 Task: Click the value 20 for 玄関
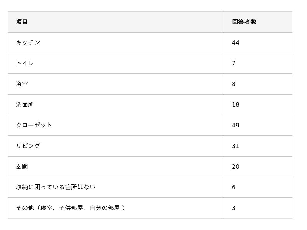click(236, 166)
